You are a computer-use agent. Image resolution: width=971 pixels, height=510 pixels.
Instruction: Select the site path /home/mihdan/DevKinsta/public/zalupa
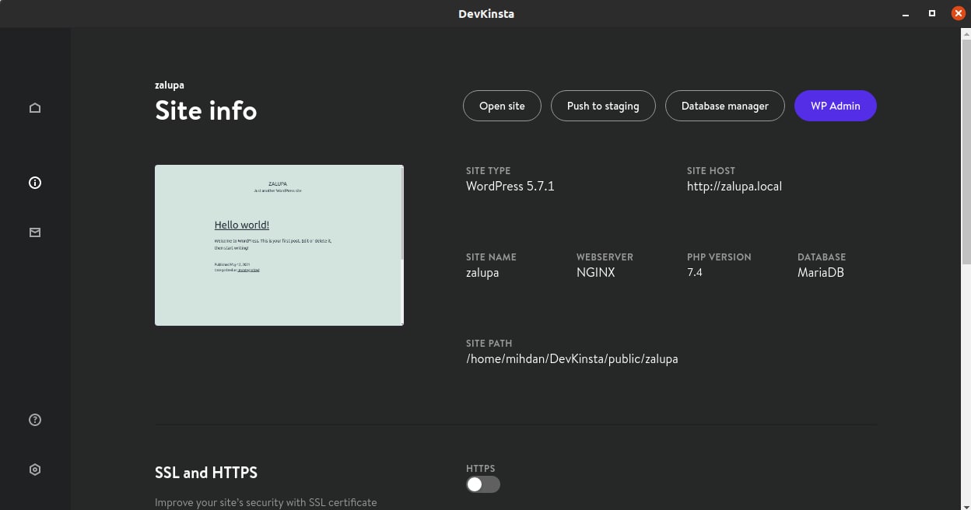point(572,359)
